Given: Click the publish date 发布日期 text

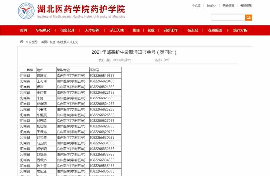Looking at the screenshot, I should (x=115, y=60).
